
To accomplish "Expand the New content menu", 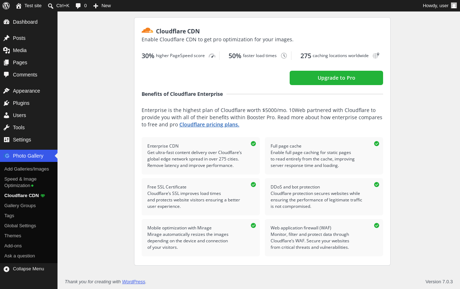I will (102, 6).
